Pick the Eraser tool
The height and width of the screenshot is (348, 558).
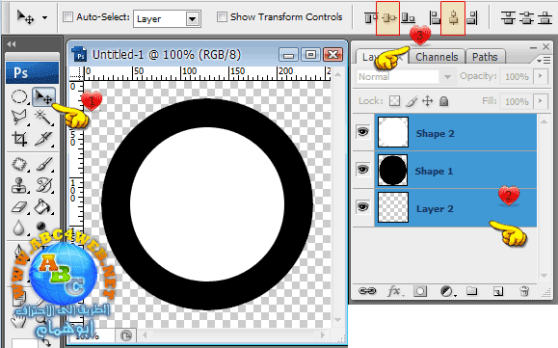pyautogui.click(x=19, y=207)
